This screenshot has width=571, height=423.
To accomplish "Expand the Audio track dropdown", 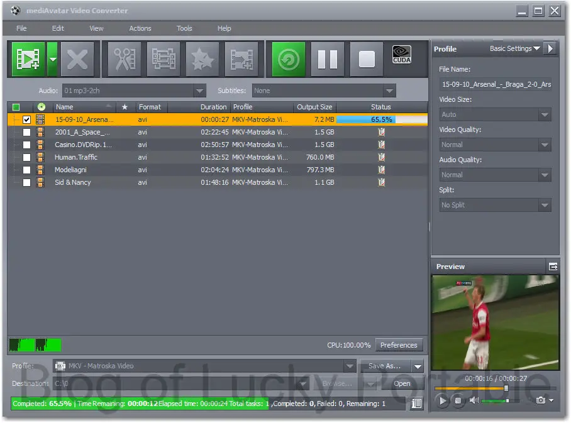I will pos(199,91).
